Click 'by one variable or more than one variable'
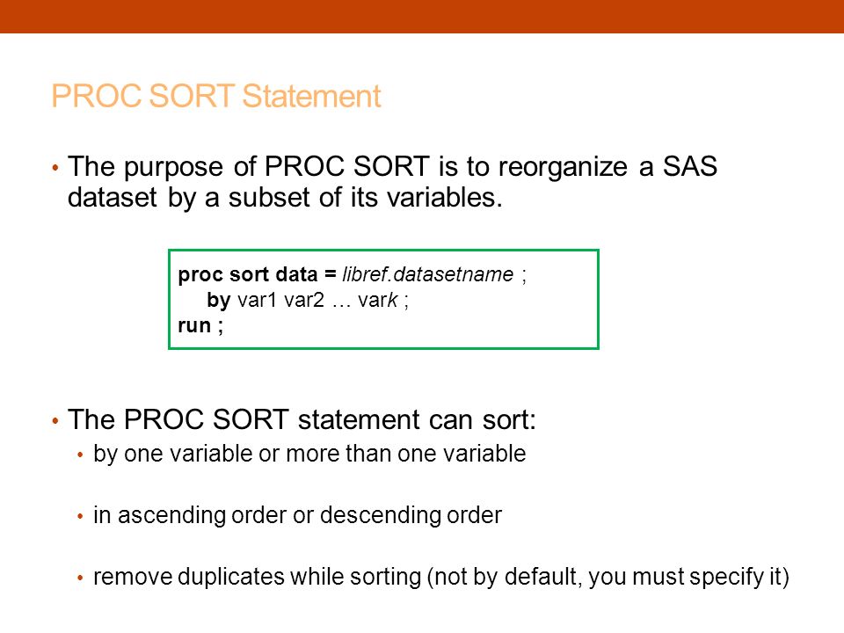 tap(309, 454)
